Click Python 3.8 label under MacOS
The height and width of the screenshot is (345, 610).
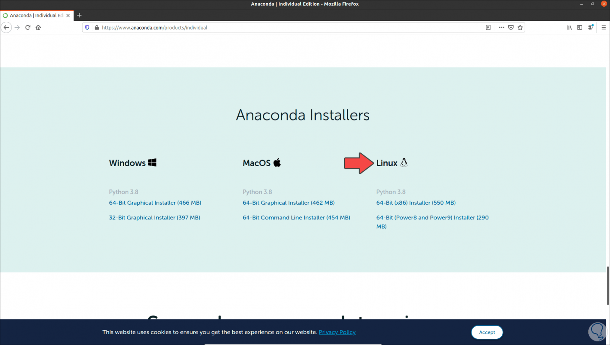click(x=257, y=192)
